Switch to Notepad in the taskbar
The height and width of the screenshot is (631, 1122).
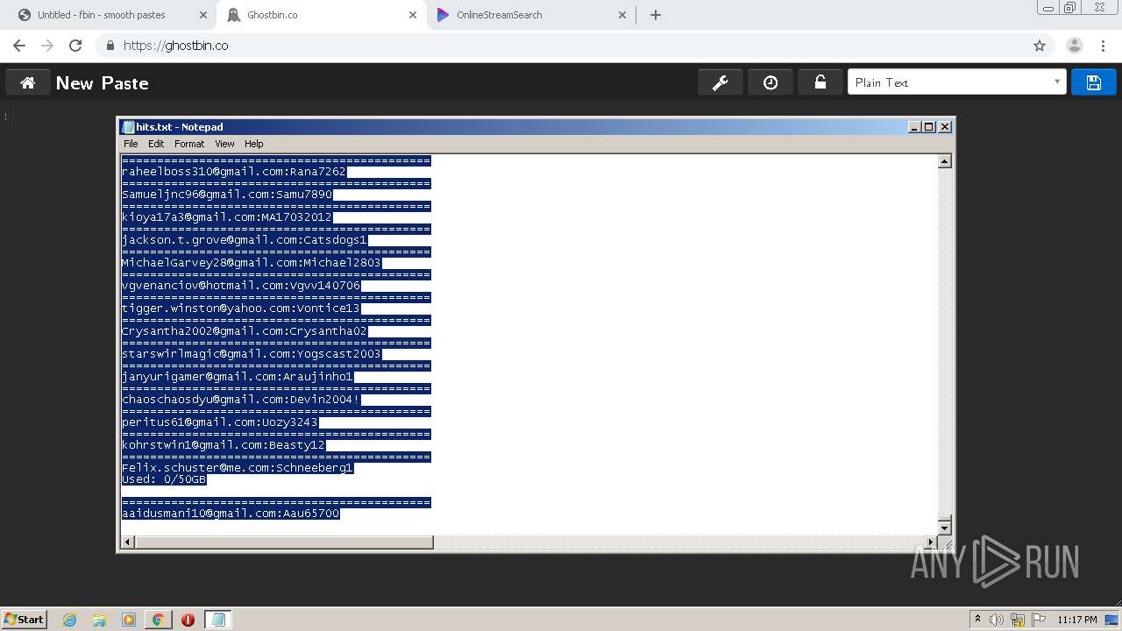[218, 620]
